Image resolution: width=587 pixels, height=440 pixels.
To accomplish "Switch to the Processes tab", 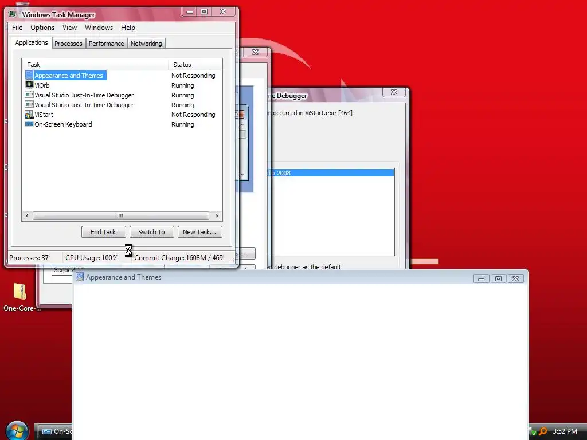I will click(69, 44).
